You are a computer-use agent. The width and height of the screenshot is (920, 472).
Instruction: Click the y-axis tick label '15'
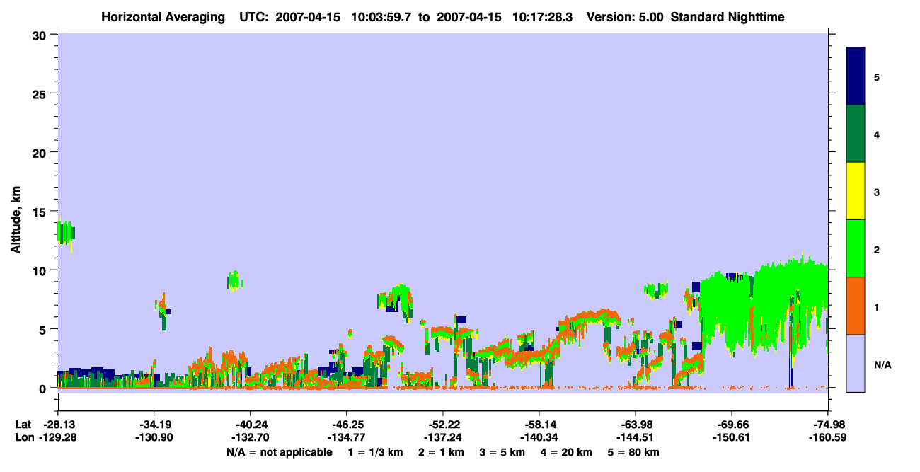pos(41,212)
